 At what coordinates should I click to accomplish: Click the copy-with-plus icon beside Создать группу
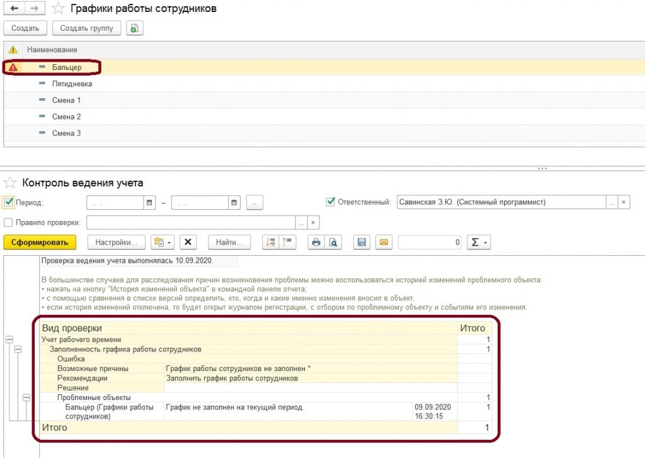[134, 28]
